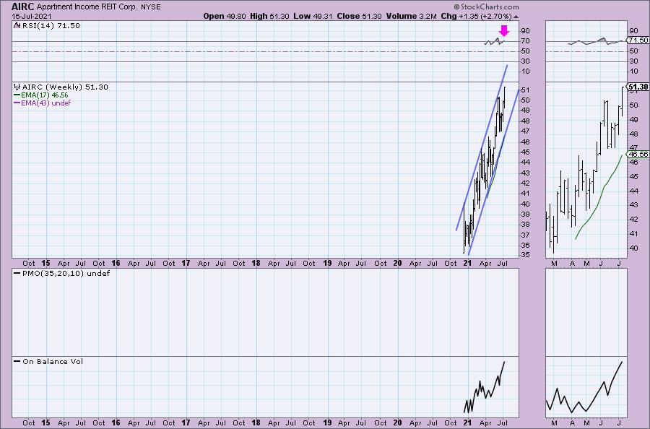650x429 pixels.
Task: Click the bar icon beside AIRC (Weekly)
Action: tap(17, 87)
